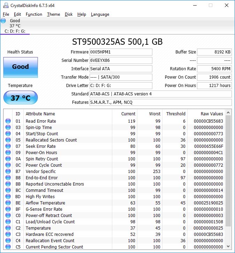Viewport: 235px width, 253px height.
Task: Click status orb for Power-off Retract Count
Action: pyautogui.click(x=8, y=215)
